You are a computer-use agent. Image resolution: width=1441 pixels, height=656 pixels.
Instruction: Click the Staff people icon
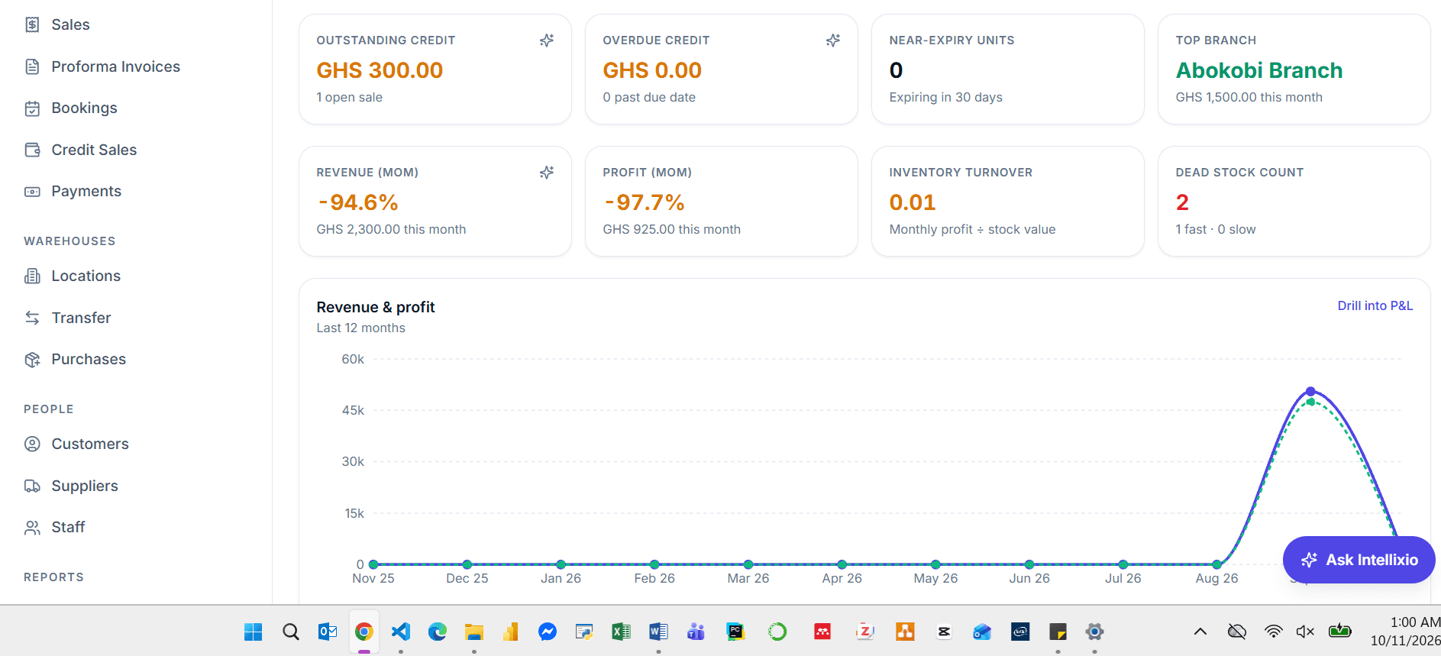(x=32, y=528)
